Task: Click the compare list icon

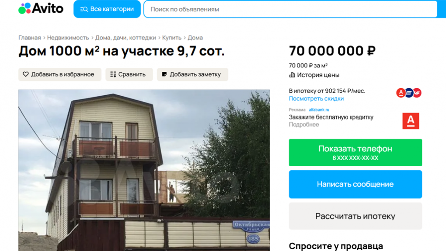Action: tap(113, 74)
